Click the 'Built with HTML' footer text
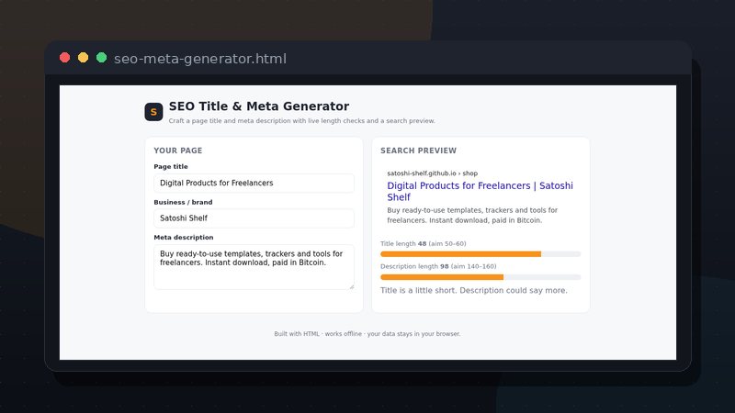 coord(367,334)
